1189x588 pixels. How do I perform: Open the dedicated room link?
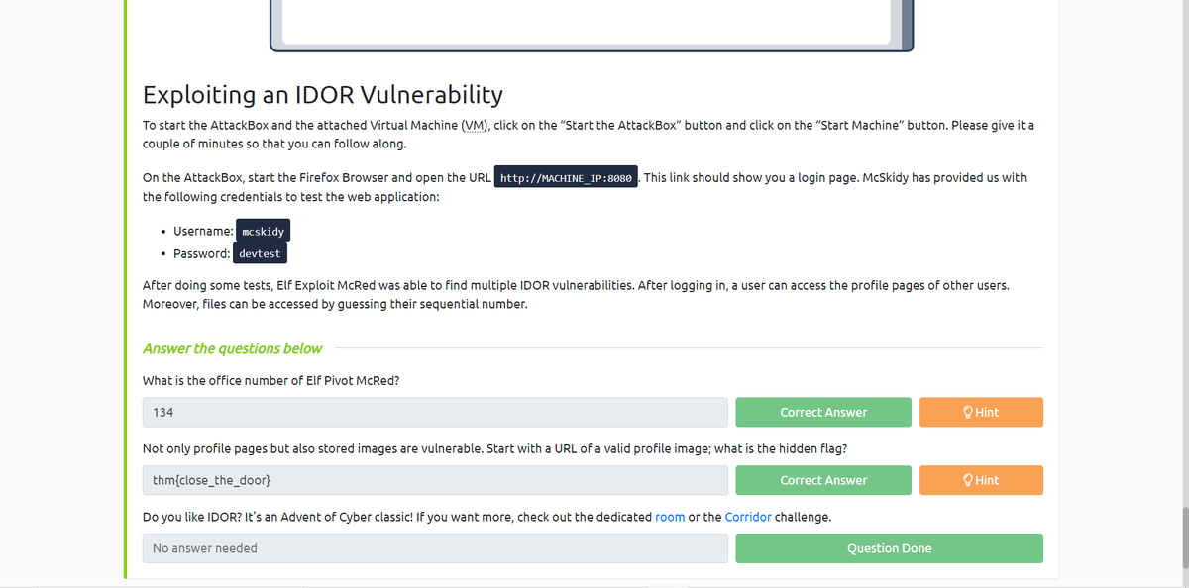(670, 517)
